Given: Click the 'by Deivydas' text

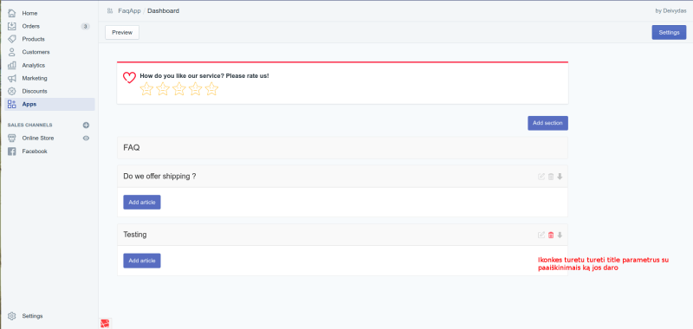Looking at the screenshot, I should (x=670, y=10).
